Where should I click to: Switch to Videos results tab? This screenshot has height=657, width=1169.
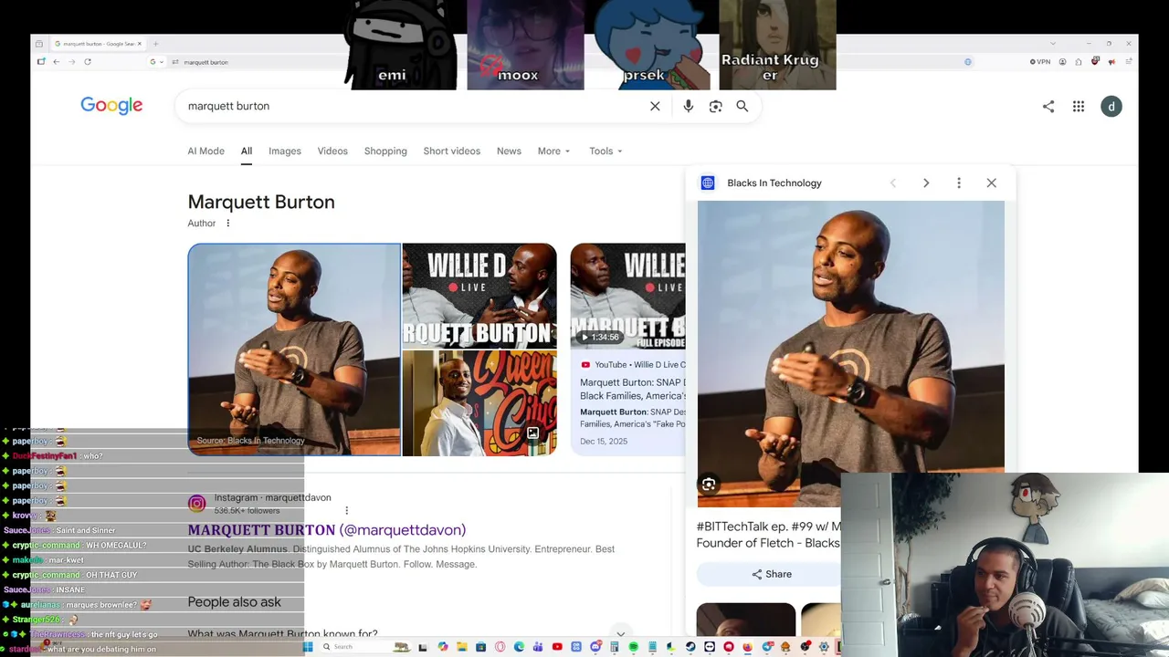pyautogui.click(x=332, y=151)
